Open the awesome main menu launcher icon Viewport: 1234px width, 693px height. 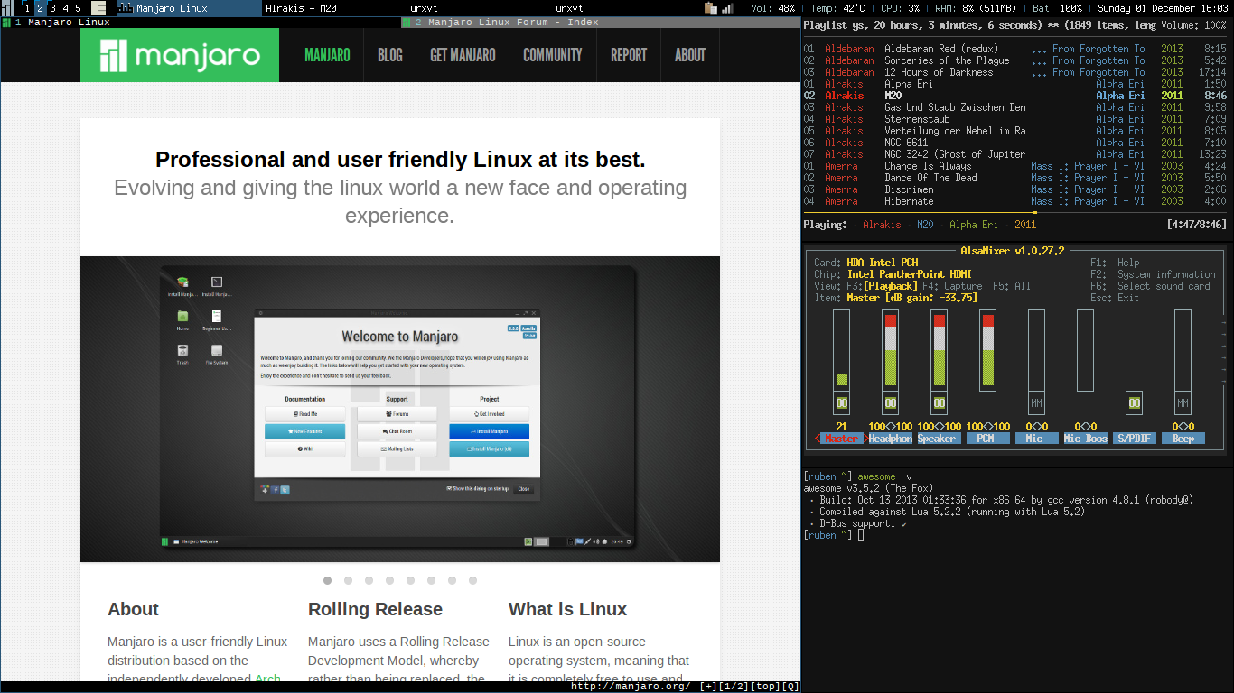(x=7, y=8)
